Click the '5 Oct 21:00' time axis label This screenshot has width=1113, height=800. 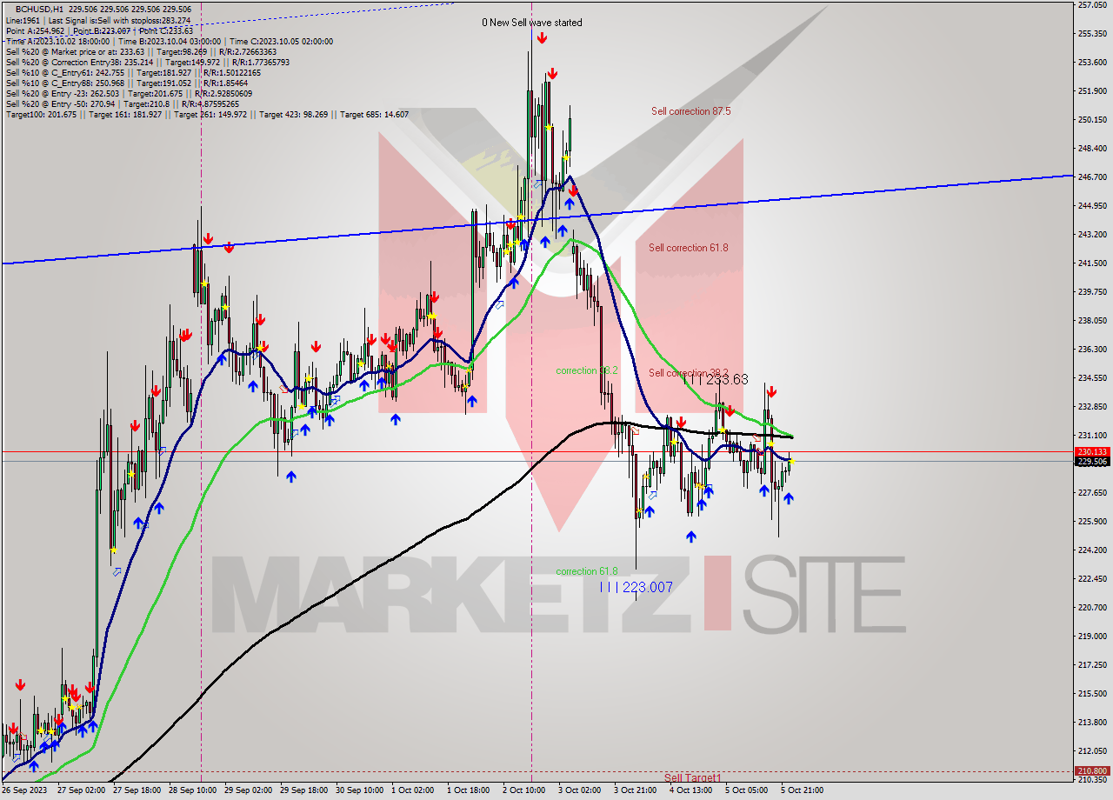pyautogui.click(x=803, y=790)
